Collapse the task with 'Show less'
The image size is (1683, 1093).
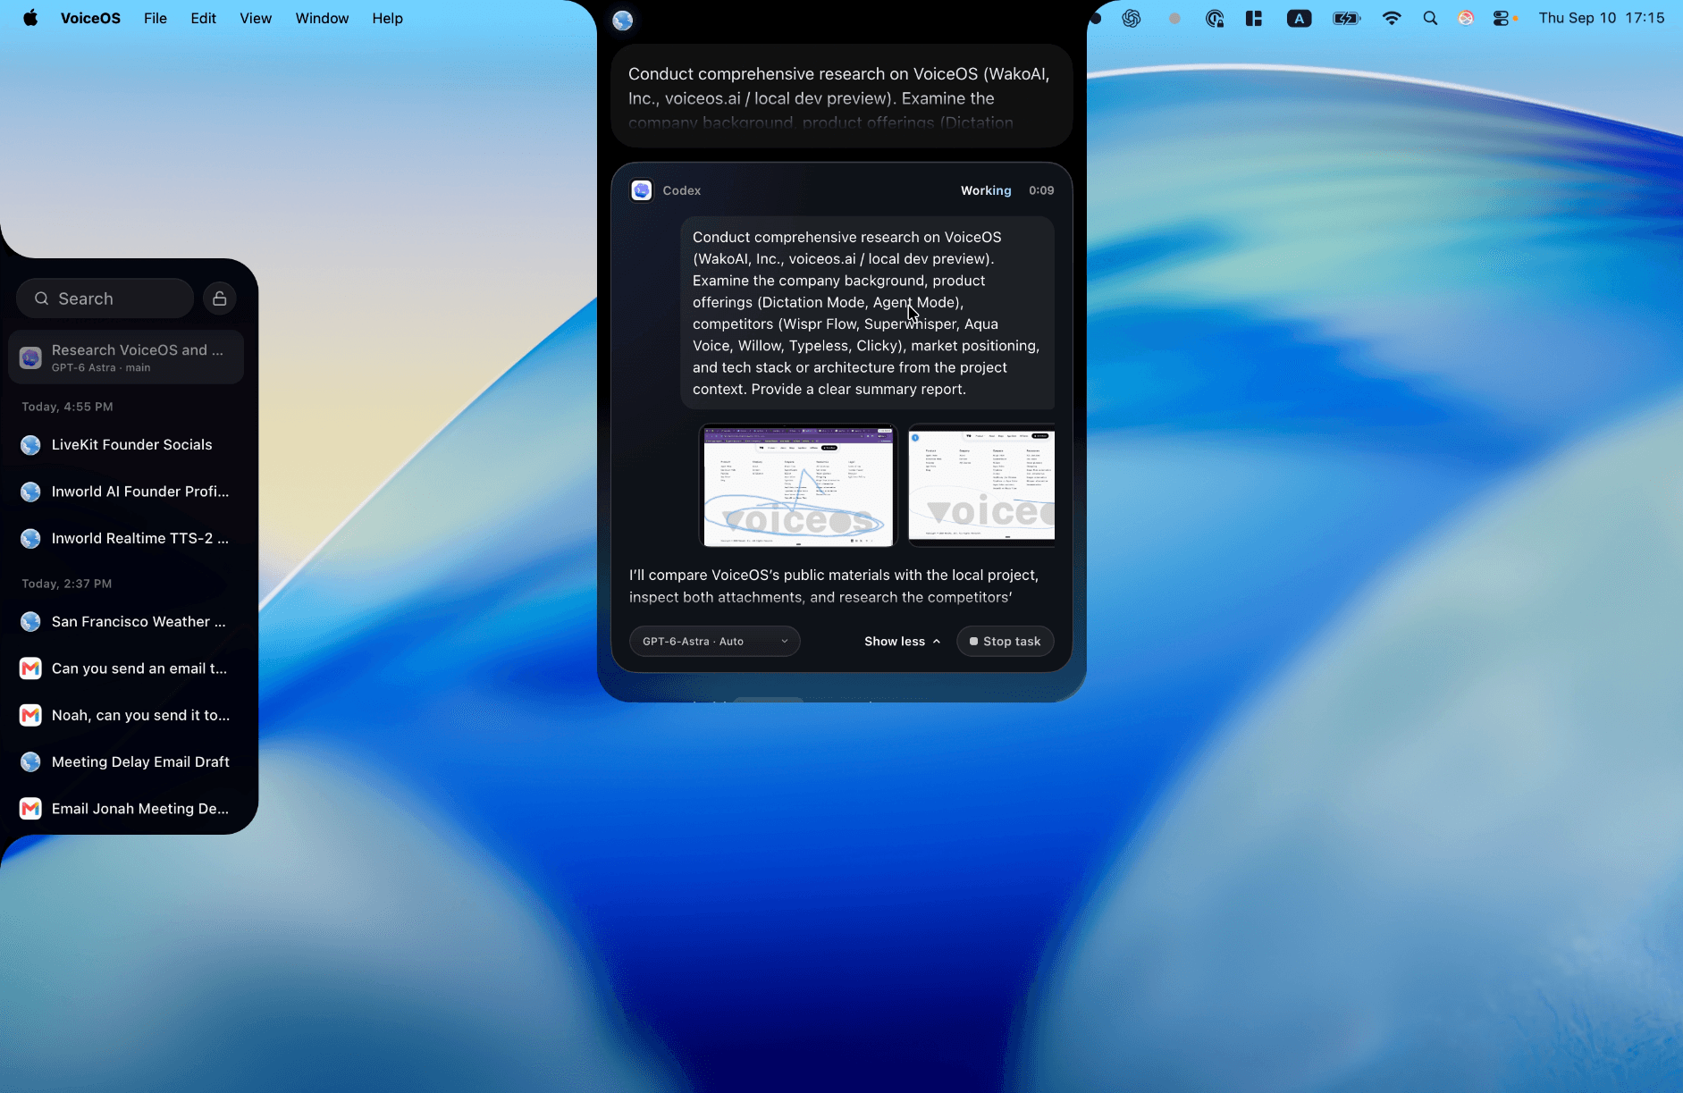[x=902, y=642]
